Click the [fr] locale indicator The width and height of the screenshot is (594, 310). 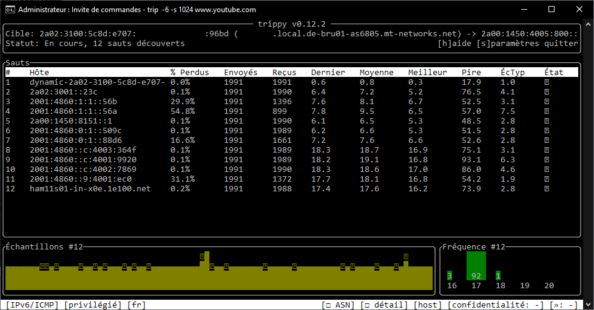pos(137,305)
